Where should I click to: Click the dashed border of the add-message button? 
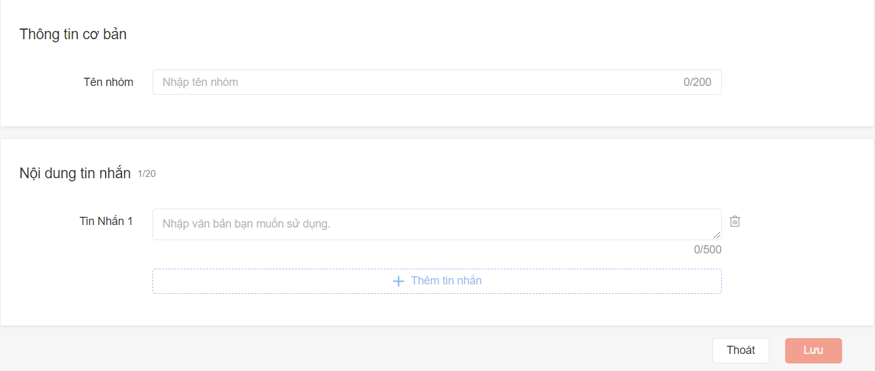[253, 269]
